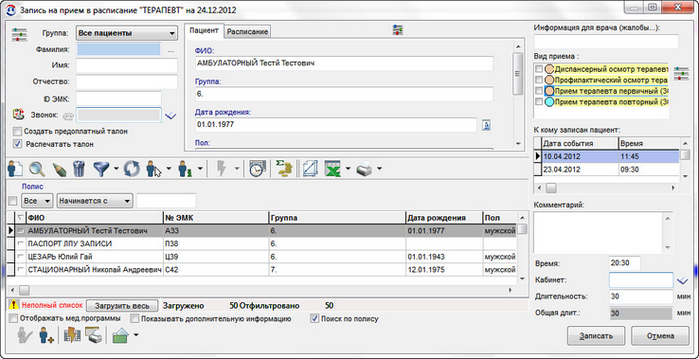Expand the green envelope dropdown arrow
Image resolution: width=699 pixels, height=359 pixels.
click(135, 335)
